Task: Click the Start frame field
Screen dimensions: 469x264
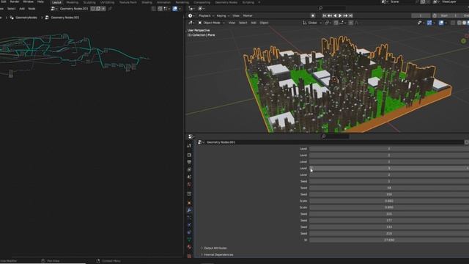Action: 451,15
